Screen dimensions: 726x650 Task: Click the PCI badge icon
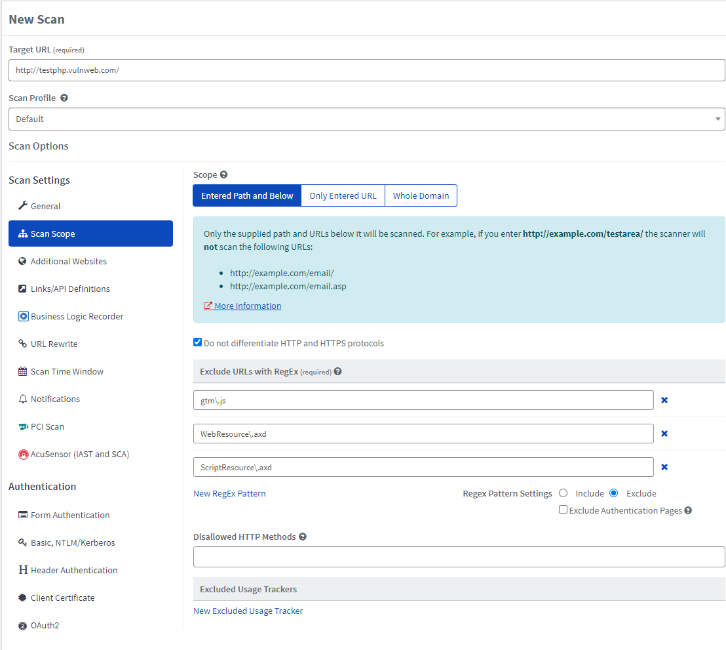(23, 426)
